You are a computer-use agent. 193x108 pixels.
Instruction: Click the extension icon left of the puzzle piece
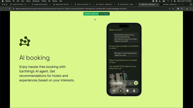(x=178, y=9)
